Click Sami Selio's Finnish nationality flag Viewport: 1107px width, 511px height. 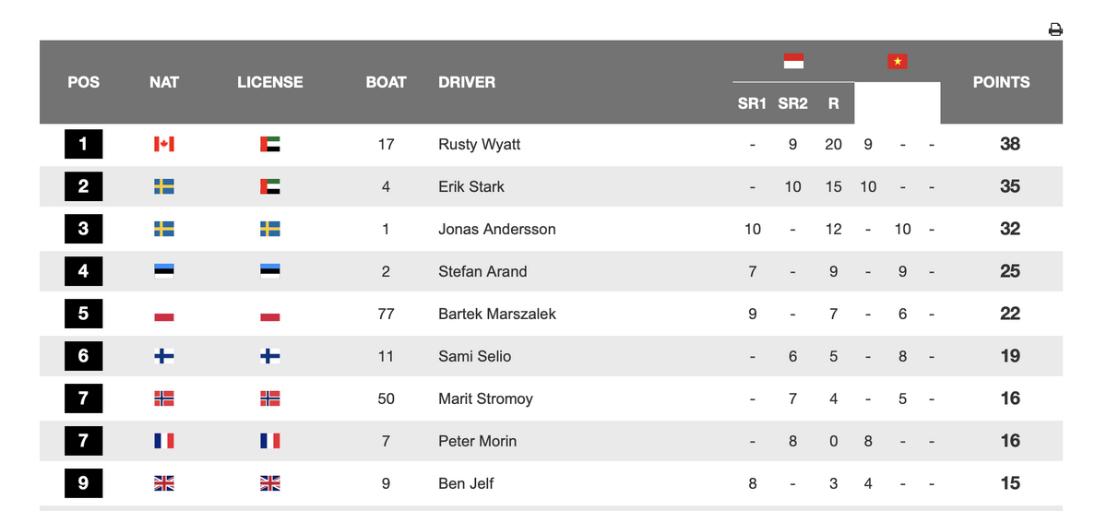point(164,356)
